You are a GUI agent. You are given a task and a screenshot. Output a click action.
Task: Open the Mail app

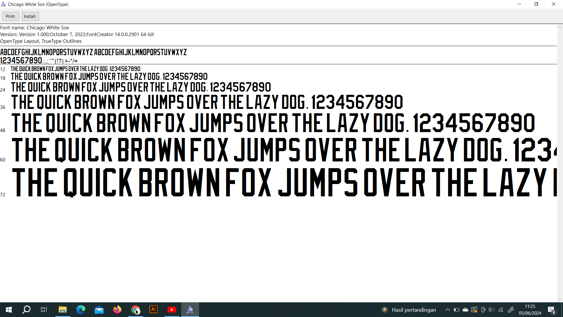[99, 310]
